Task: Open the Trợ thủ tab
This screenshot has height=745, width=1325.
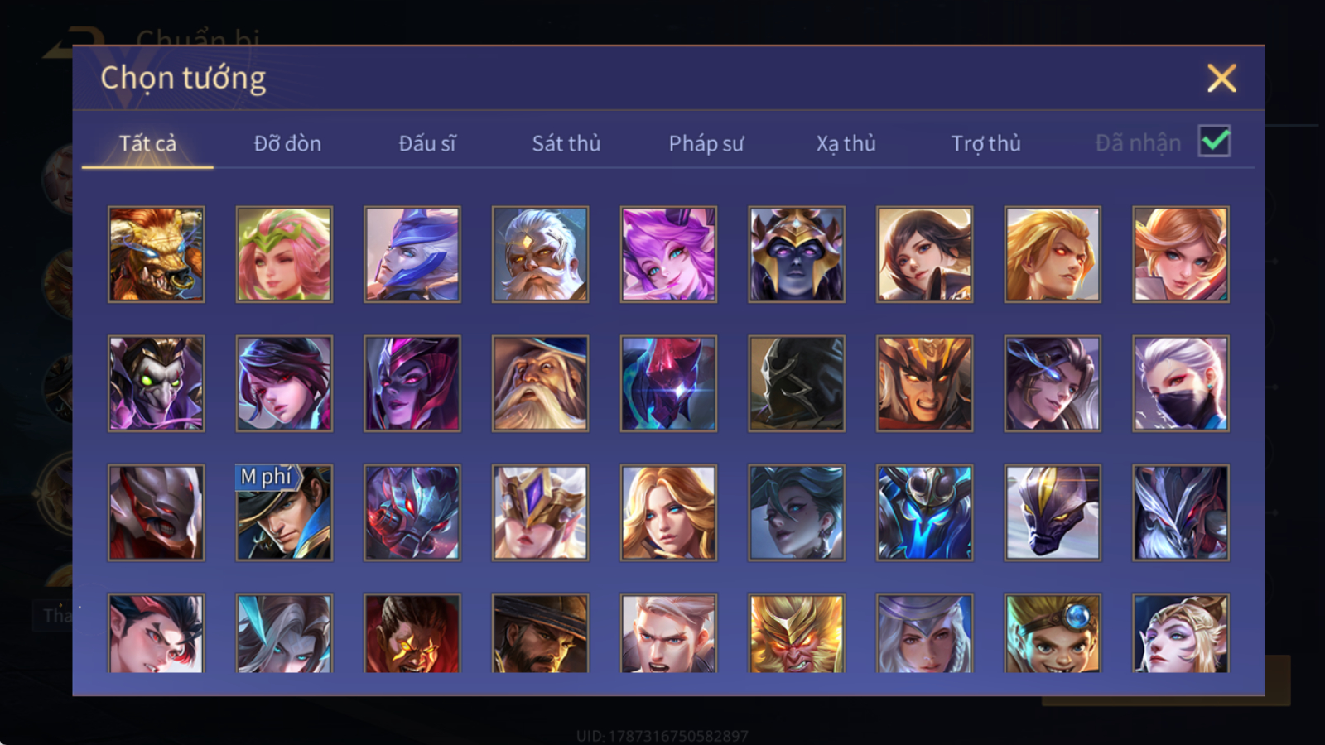Action: (985, 143)
